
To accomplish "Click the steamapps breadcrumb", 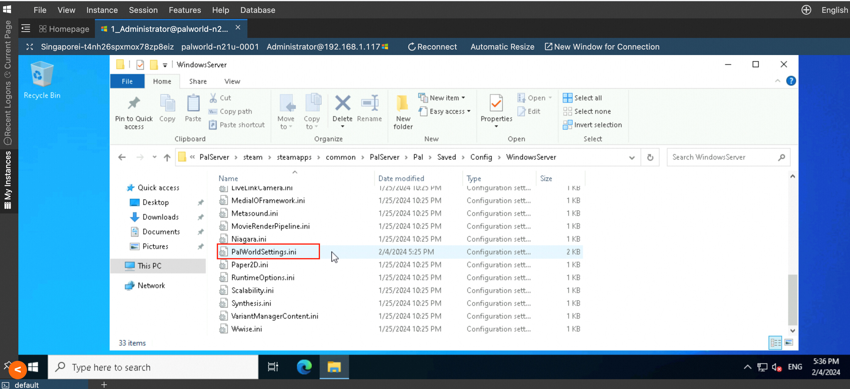I will (x=294, y=157).
